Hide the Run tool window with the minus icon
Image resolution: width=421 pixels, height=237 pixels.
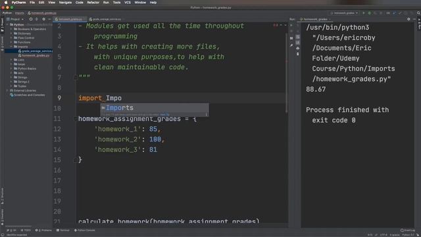(414, 19)
